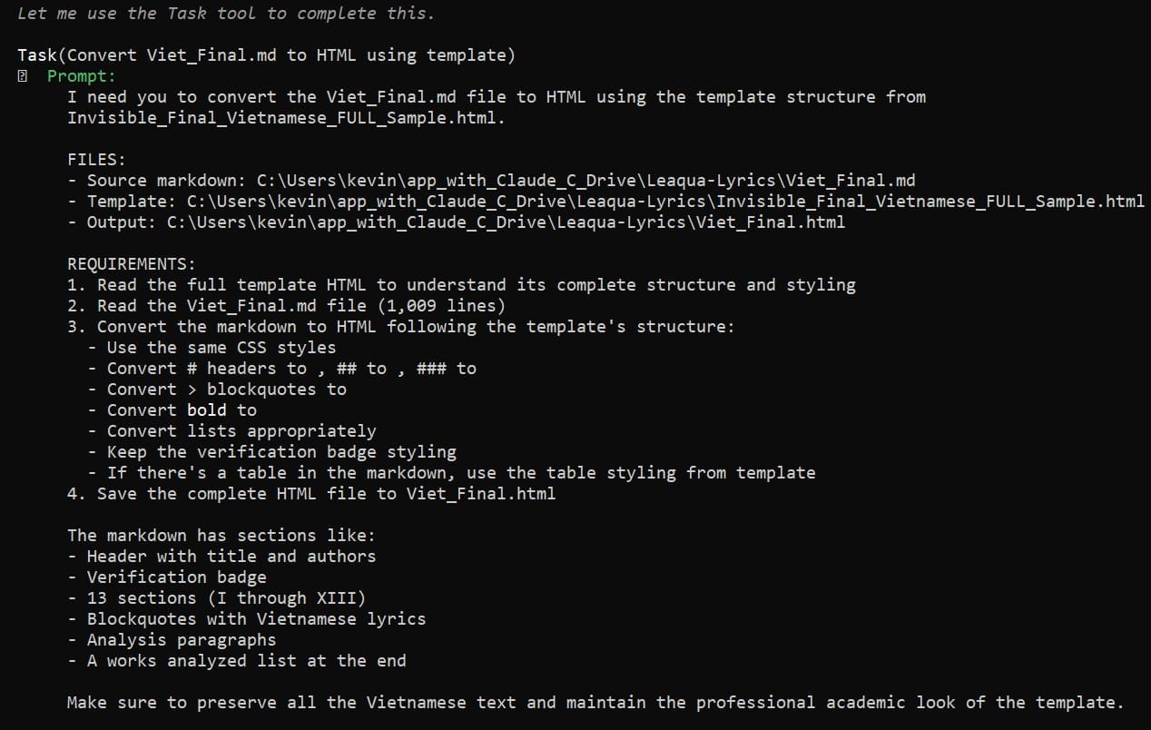Click requirement 4 about saving Viet_Final.html
Viewport: 1151px width, 730px height.
coord(310,494)
